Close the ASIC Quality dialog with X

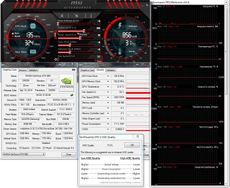(x=137, y=136)
